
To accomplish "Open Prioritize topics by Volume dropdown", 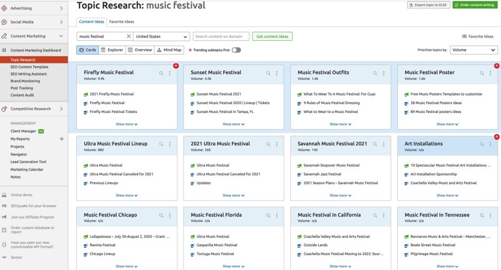I will pos(474,50).
